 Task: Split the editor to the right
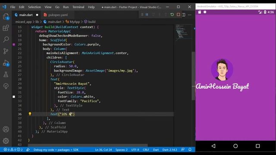183,15
